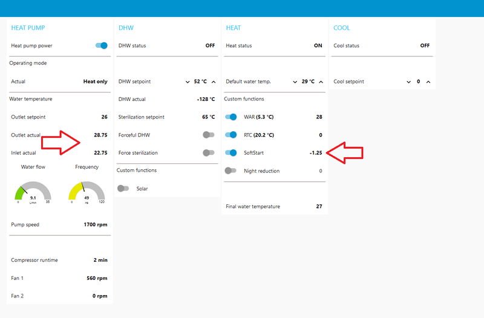The height and width of the screenshot is (318, 484).
Task: Click the Water flow gauge
Action: click(33, 192)
